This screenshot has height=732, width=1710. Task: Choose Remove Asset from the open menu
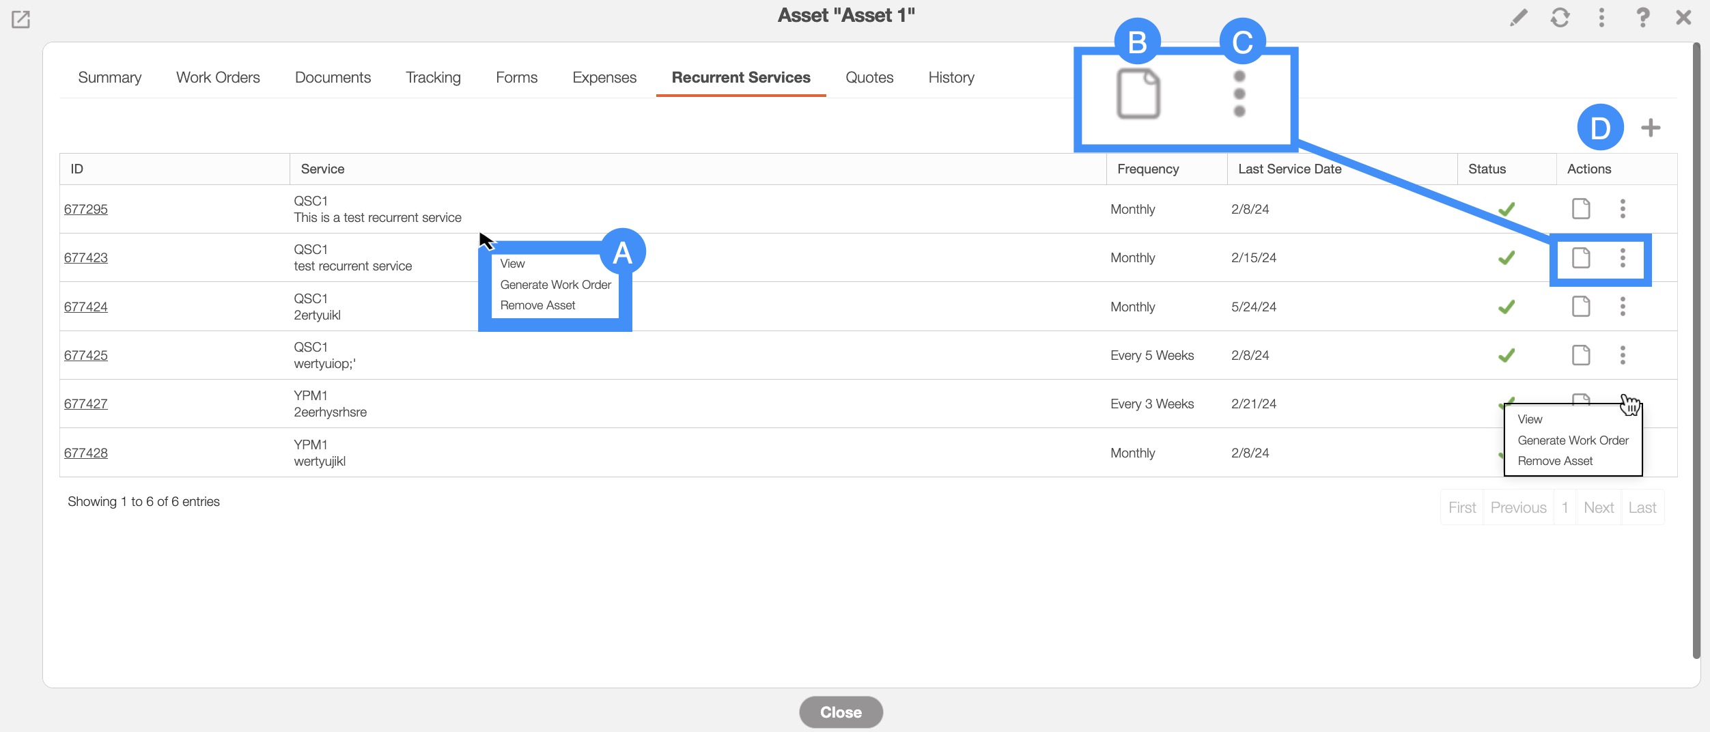point(1555,462)
